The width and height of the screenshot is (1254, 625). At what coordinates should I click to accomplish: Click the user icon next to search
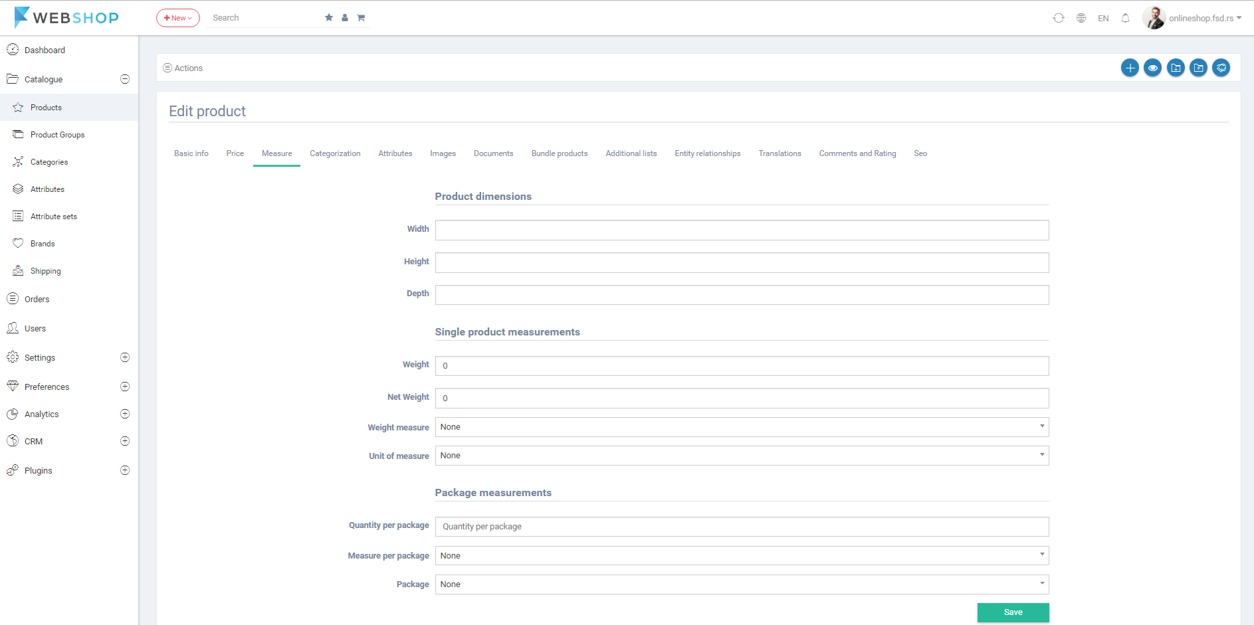click(x=345, y=18)
